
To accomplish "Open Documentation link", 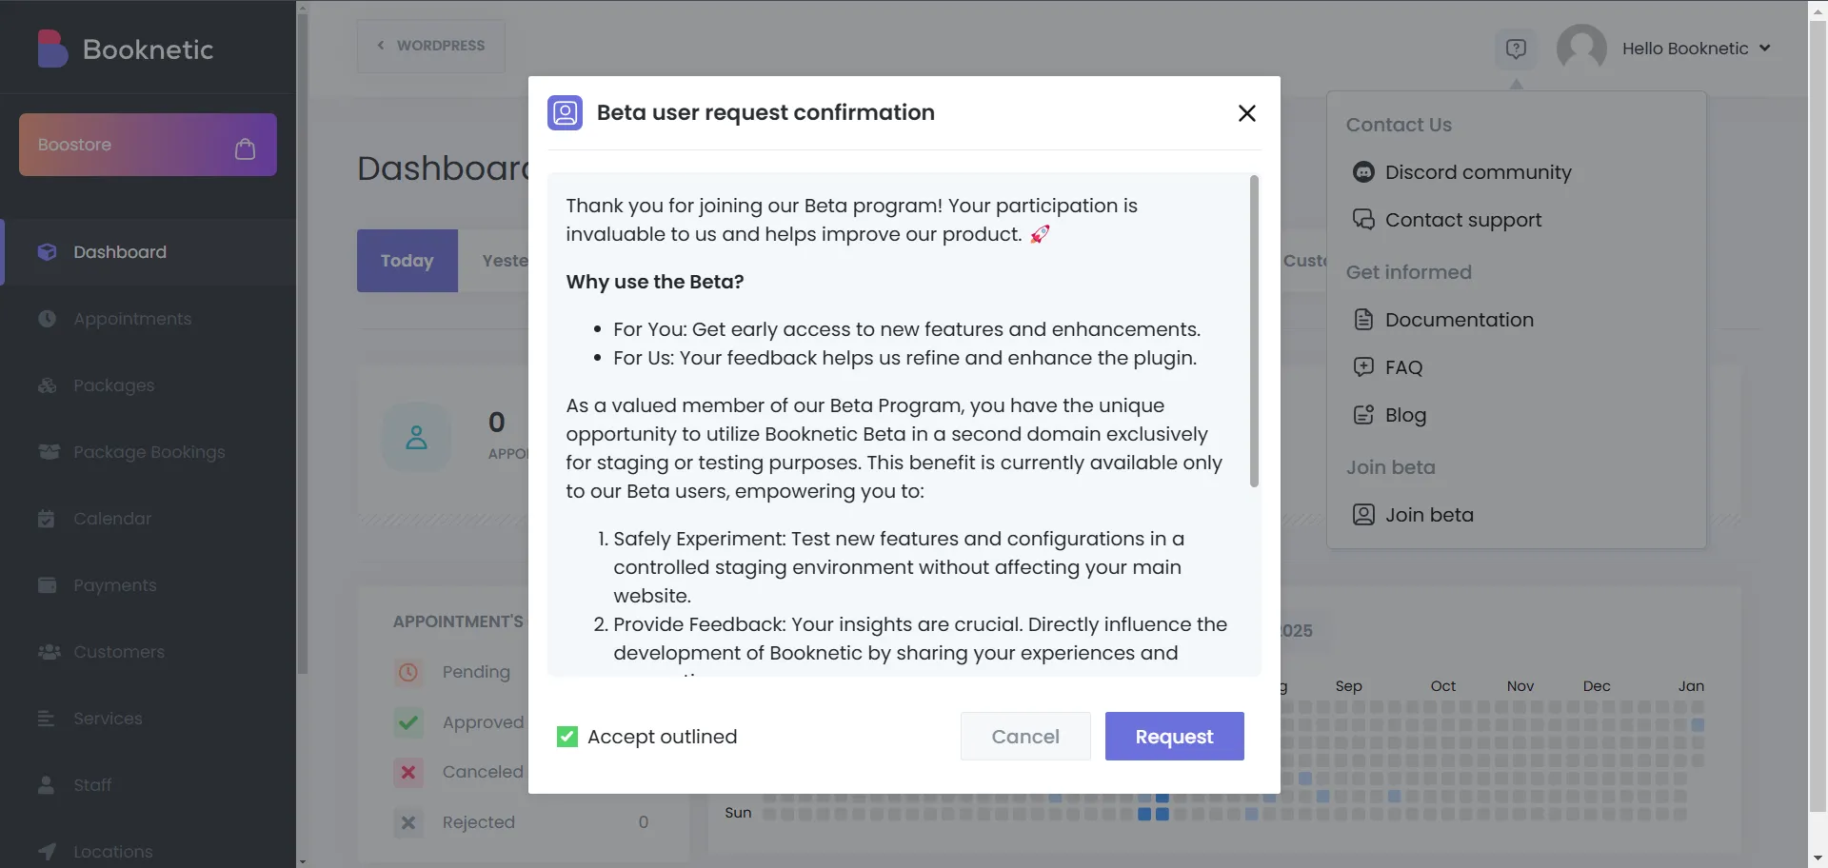I will (x=1460, y=320).
